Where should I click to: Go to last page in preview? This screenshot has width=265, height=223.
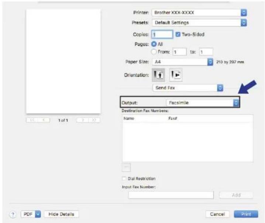[x=94, y=120]
